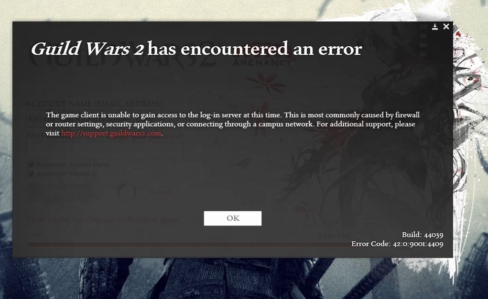Click the circular loading spinner icon
This screenshot has height=299, width=488.
(x=127, y=192)
